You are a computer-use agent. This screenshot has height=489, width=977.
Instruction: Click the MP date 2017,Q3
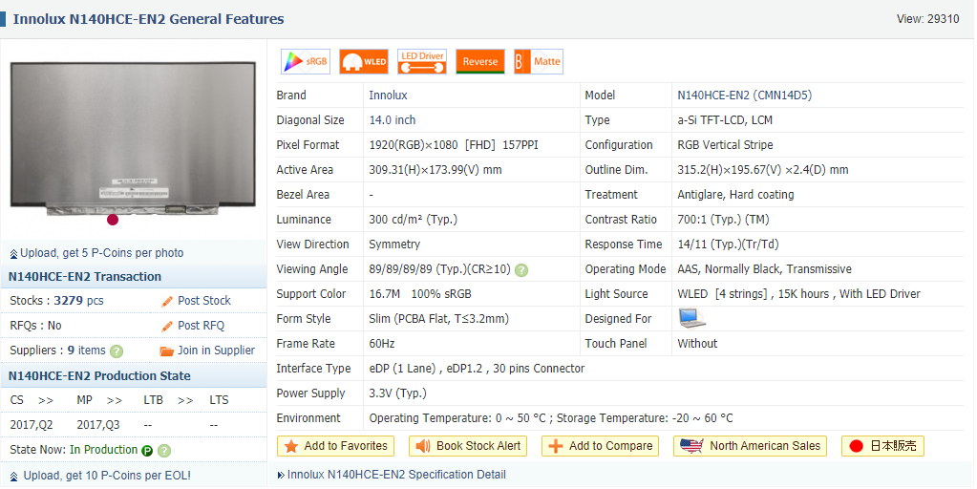tap(98, 425)
